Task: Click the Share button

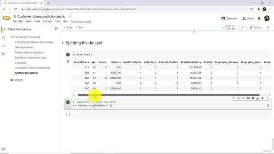Action: click(248, 18)
